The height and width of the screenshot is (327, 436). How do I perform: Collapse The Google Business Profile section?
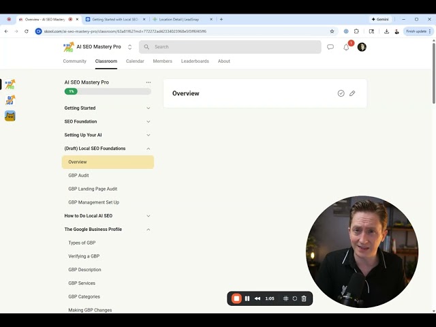[108, 230]
